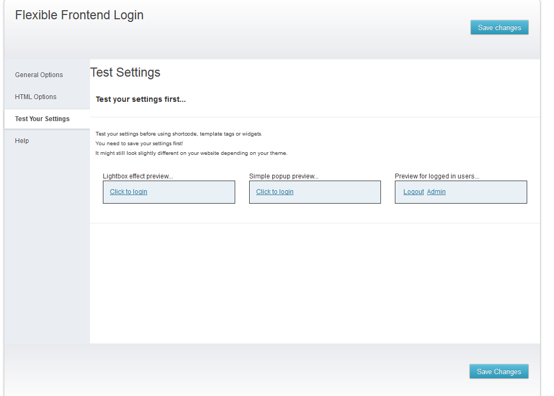Click the 'Lightbox effect preview...' label
The width and height of the screenshot is (554, 396).
click(138, 176)
